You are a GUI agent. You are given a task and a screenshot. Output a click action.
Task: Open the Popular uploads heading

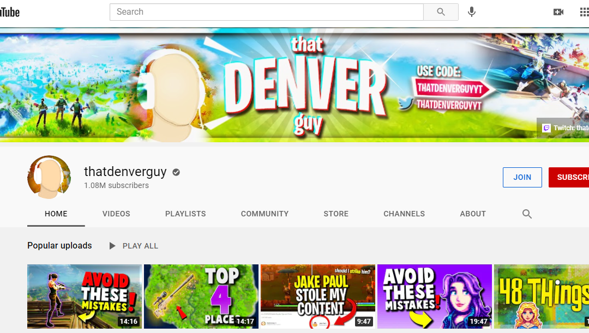[59, 246]
